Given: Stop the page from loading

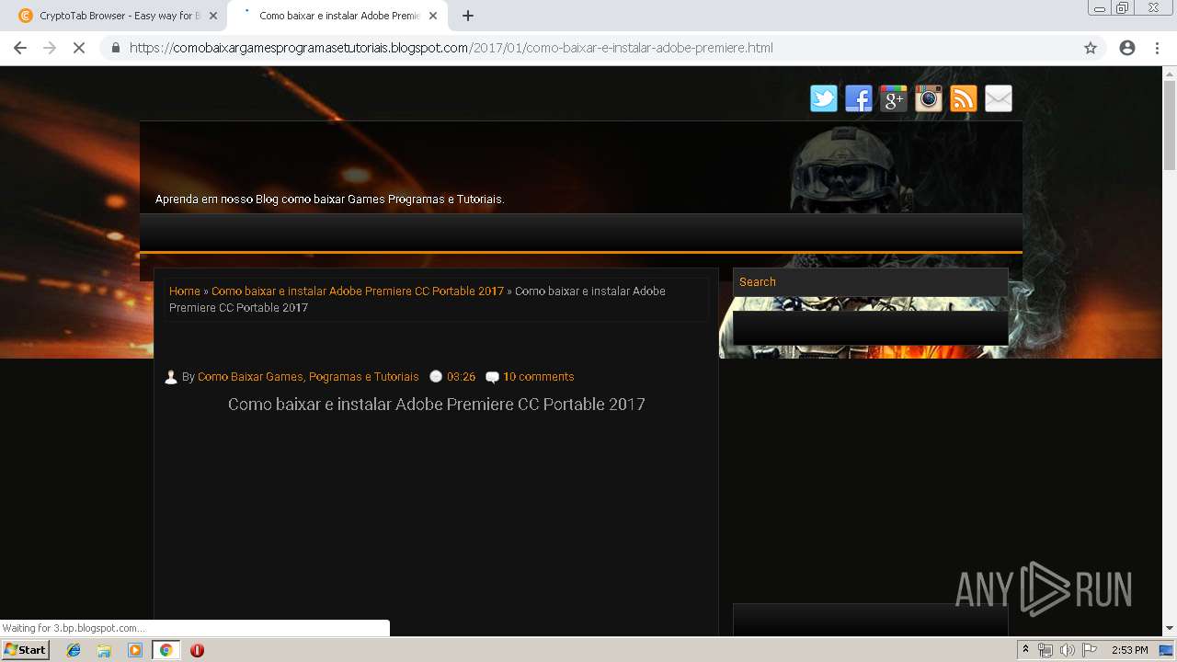Looking at the screenshot, I should click(79, 48).
